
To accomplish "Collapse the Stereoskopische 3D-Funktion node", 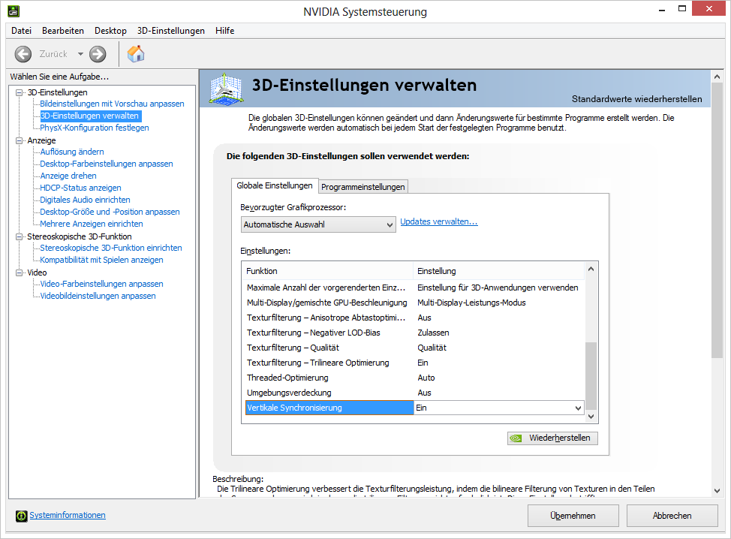I will coord(19,236).
